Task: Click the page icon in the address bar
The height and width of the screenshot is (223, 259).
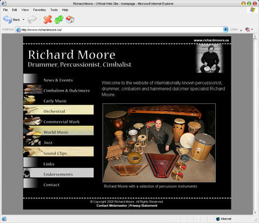Action: click(x=18, y=30)
